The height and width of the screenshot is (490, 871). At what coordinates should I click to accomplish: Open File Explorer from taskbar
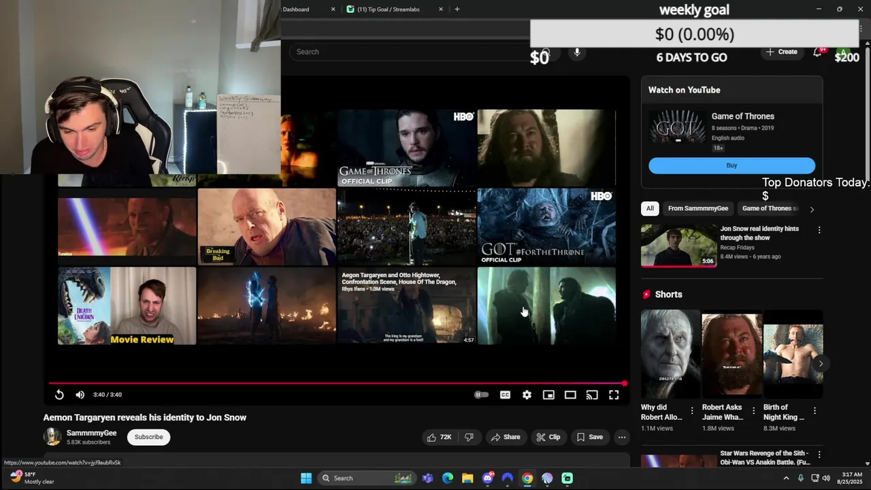click(x=467, y=478)
